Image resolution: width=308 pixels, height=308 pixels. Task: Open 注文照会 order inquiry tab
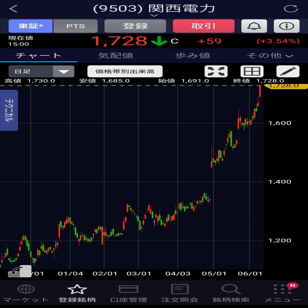(x=180, y=294)
